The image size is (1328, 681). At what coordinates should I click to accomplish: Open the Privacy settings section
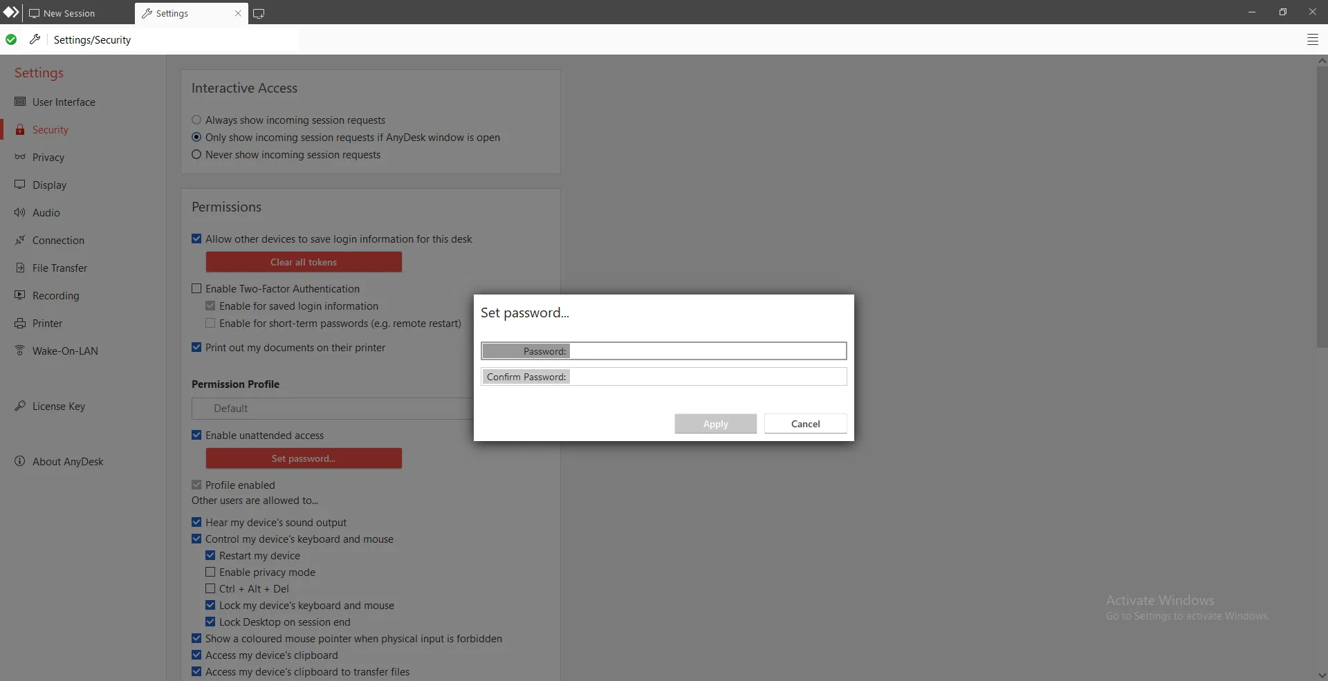pos(49,157)
